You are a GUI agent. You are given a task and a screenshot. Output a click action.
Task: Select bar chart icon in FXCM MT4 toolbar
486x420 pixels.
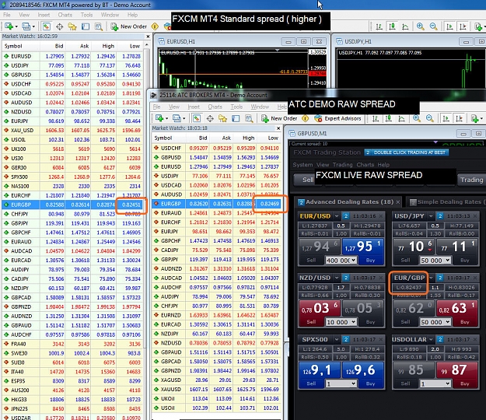[379, 26]
